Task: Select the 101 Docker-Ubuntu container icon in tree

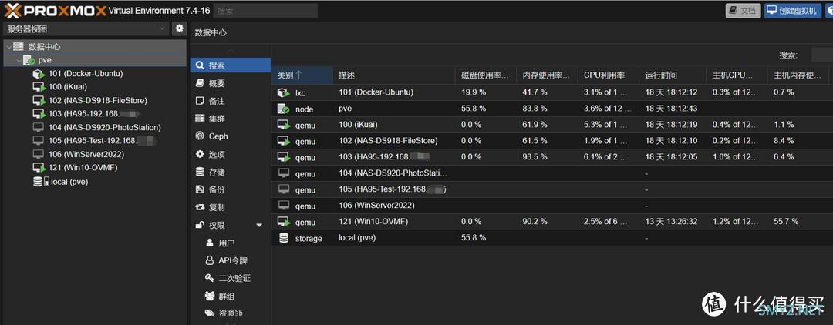Action: [x=39, y=74]
